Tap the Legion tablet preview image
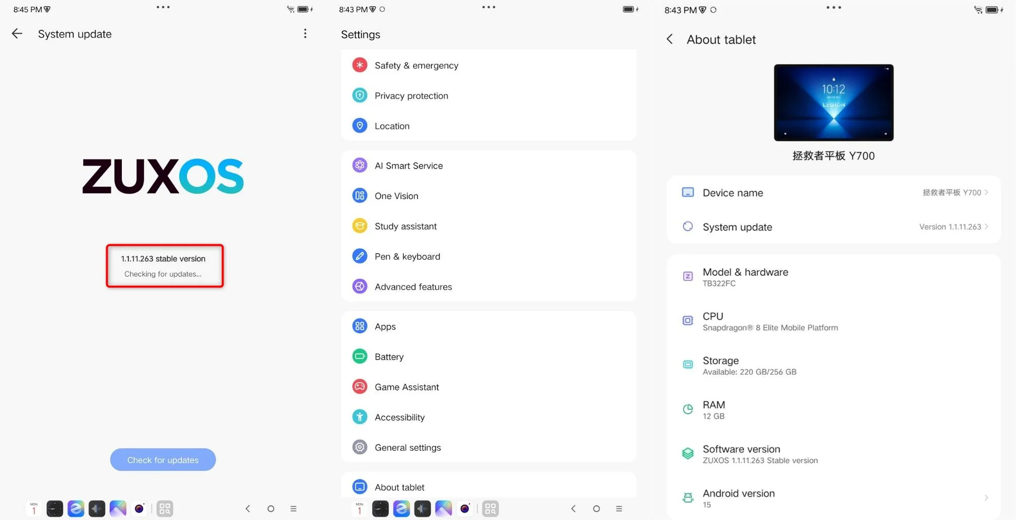1016x520 pixels. click(x=833, y=103)
